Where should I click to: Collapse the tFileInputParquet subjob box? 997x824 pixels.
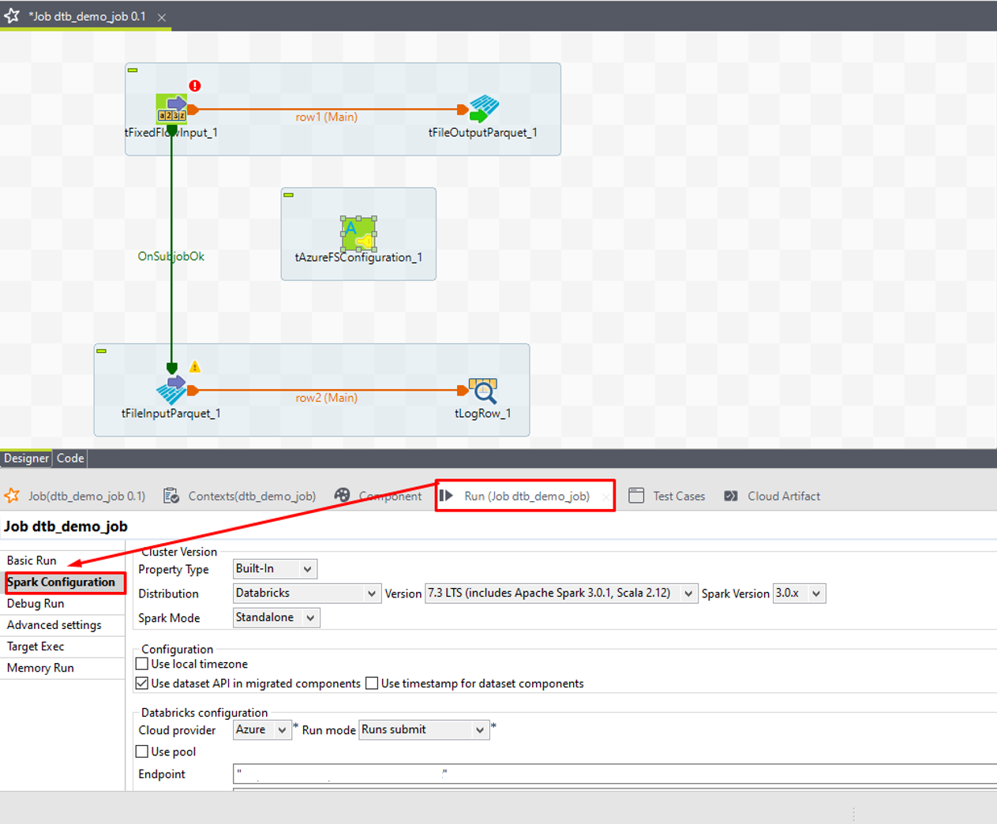[x=101, y=351]
